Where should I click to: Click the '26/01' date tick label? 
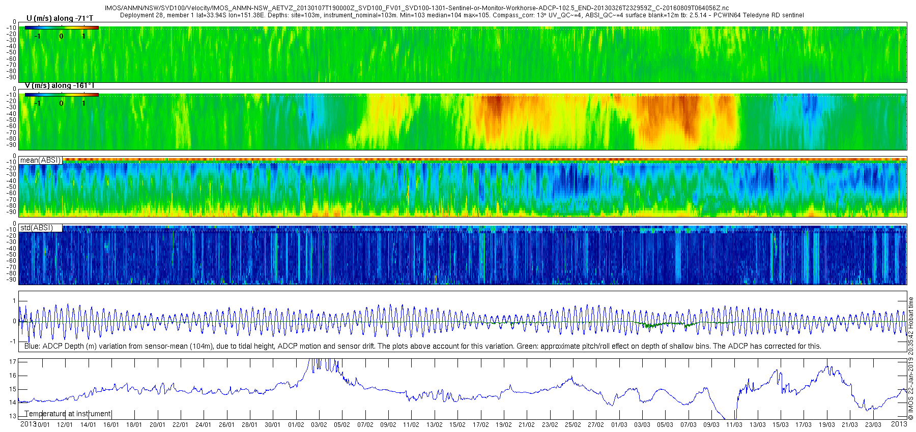(226, 425)
